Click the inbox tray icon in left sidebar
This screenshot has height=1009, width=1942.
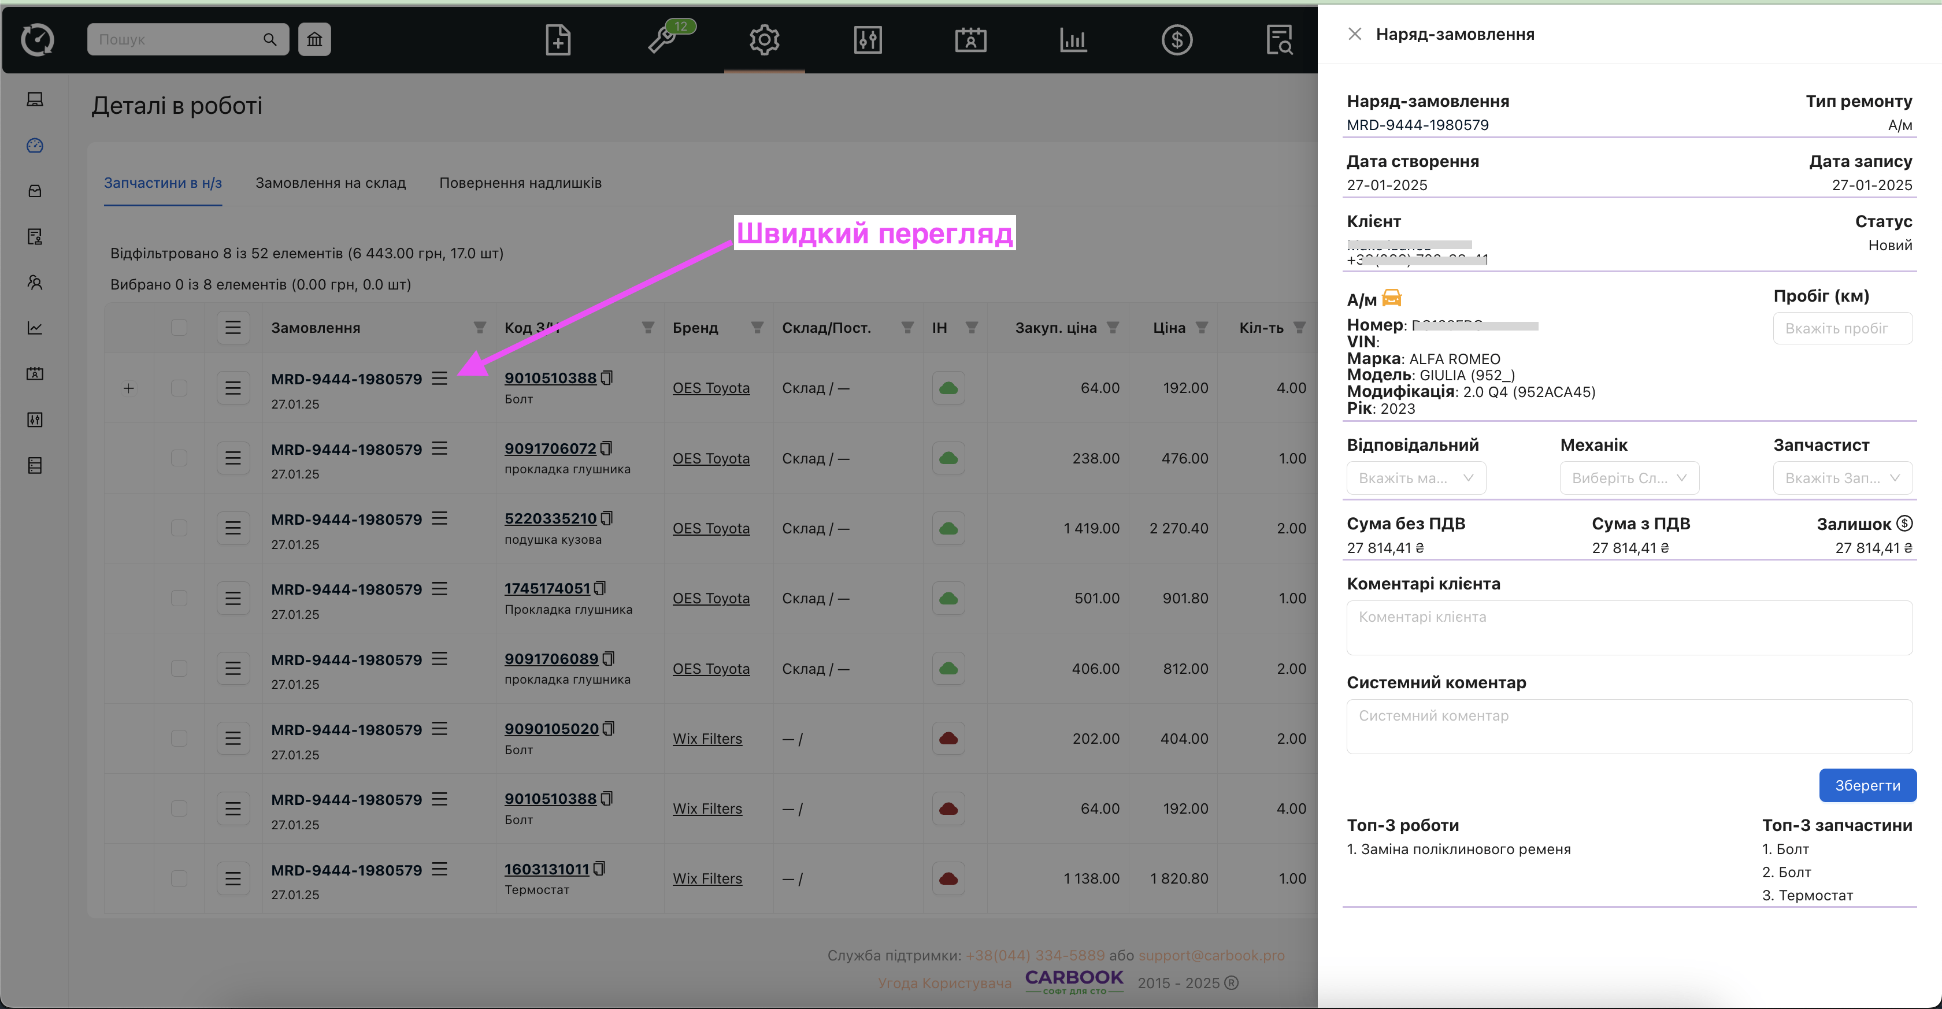tap(35, 191)
